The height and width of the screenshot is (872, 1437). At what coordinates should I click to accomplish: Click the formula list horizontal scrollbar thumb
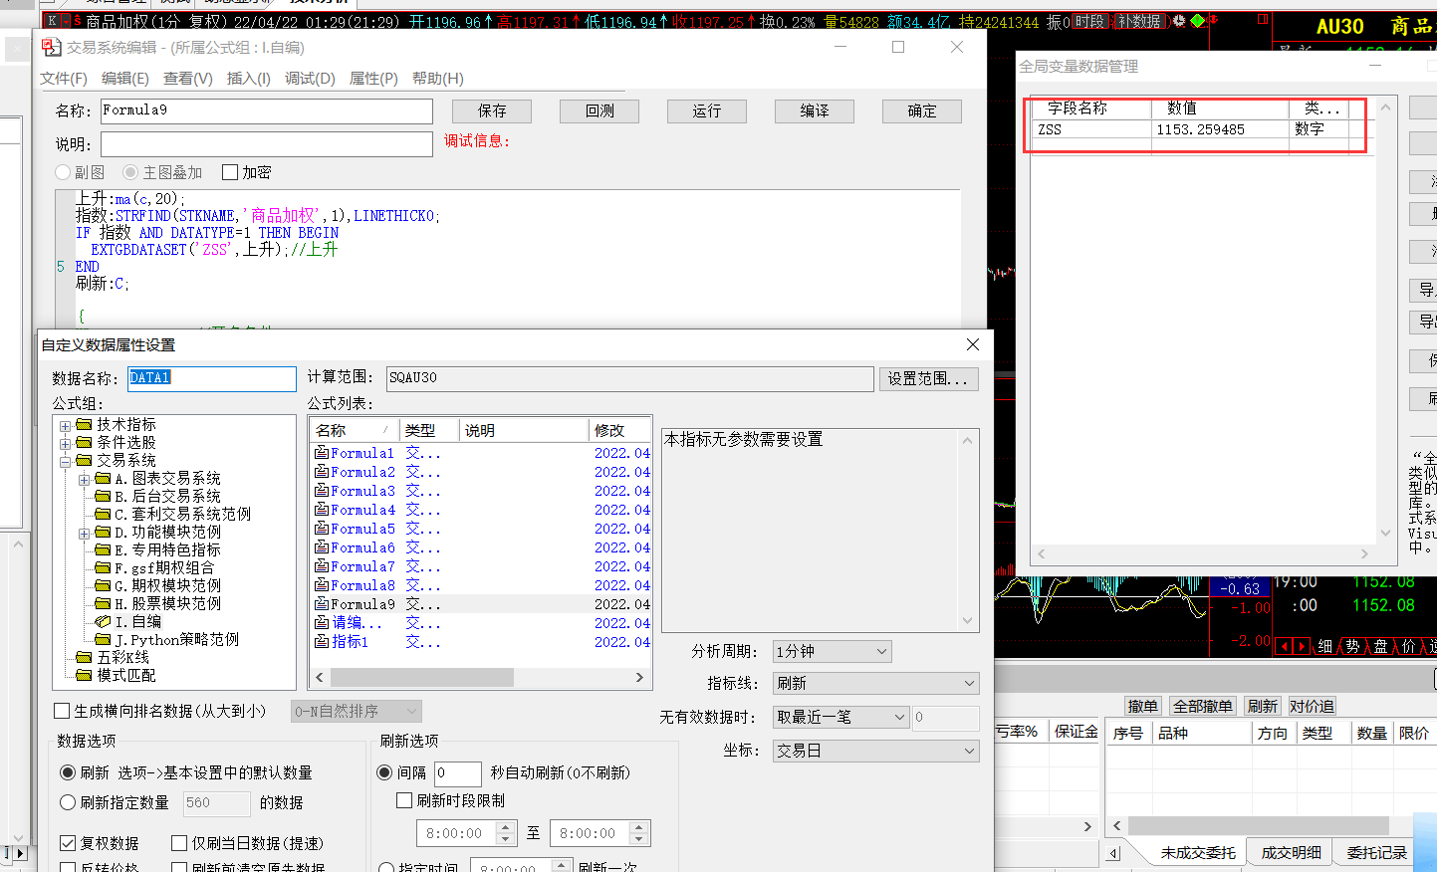tap(422, 677)
